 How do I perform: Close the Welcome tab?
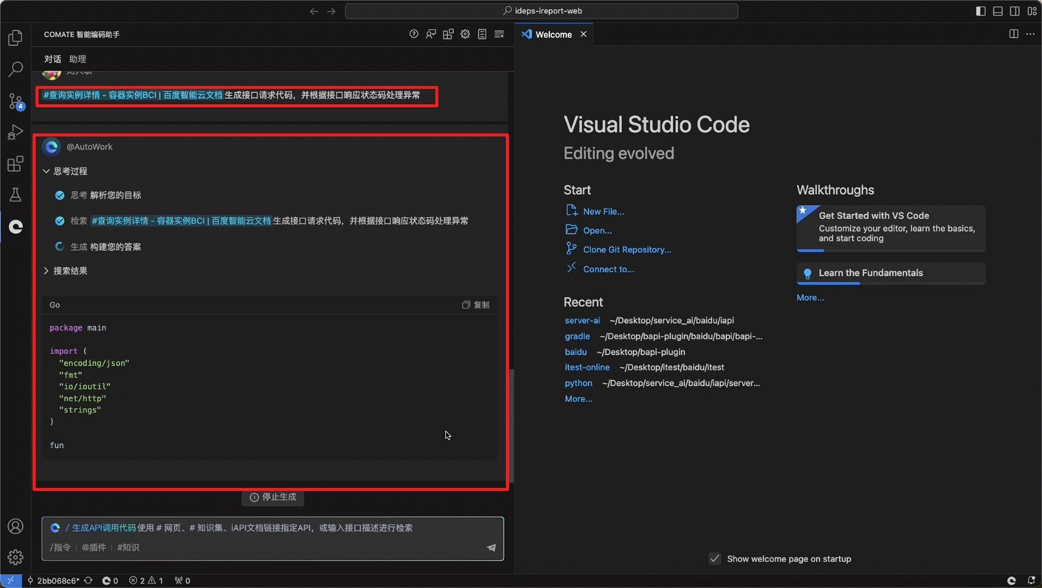click(584, 35)
